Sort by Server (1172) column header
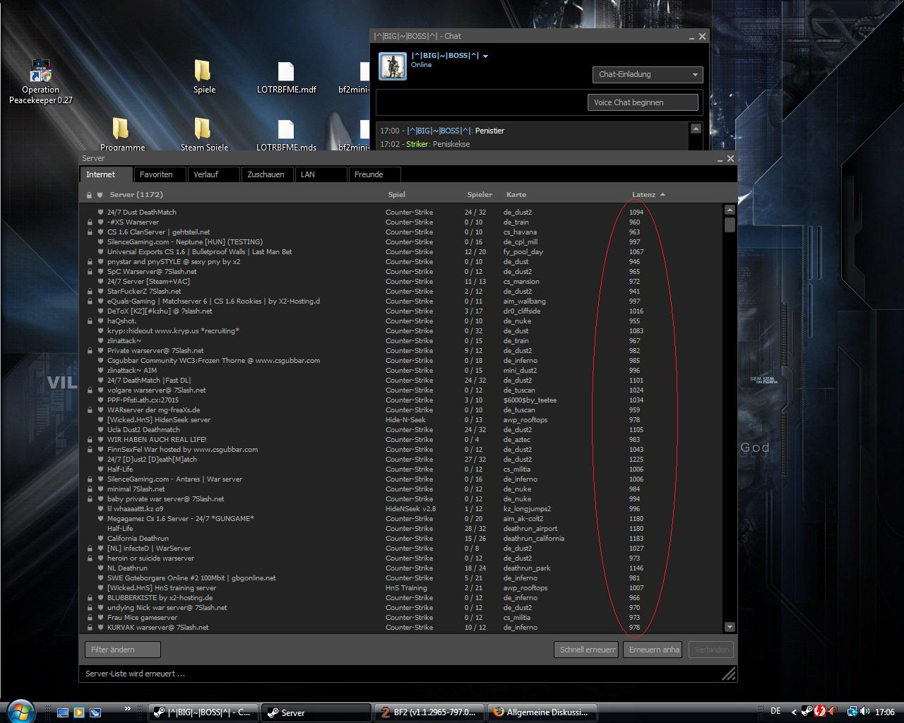The height and width of the screenshot is (723, 904). tap(136, 195)
